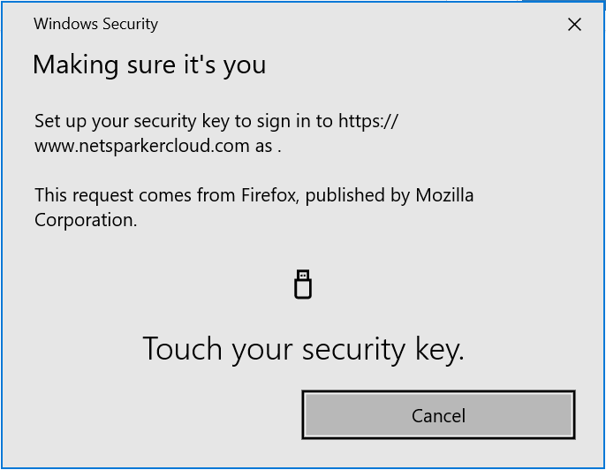Click the word "Firefox" in the message

tap(270, 195)
